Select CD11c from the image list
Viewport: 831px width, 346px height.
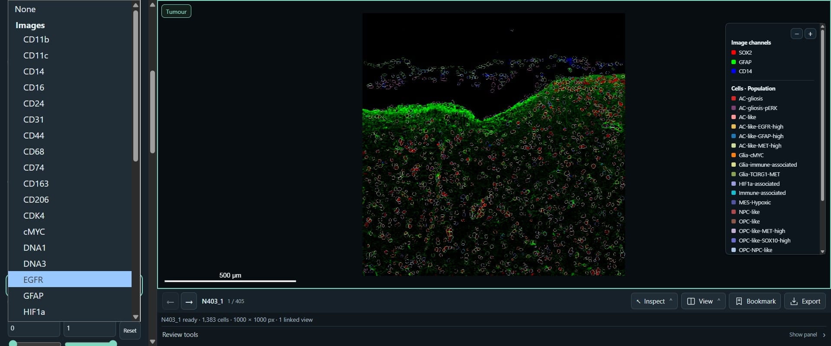click(x=70, y=55)
